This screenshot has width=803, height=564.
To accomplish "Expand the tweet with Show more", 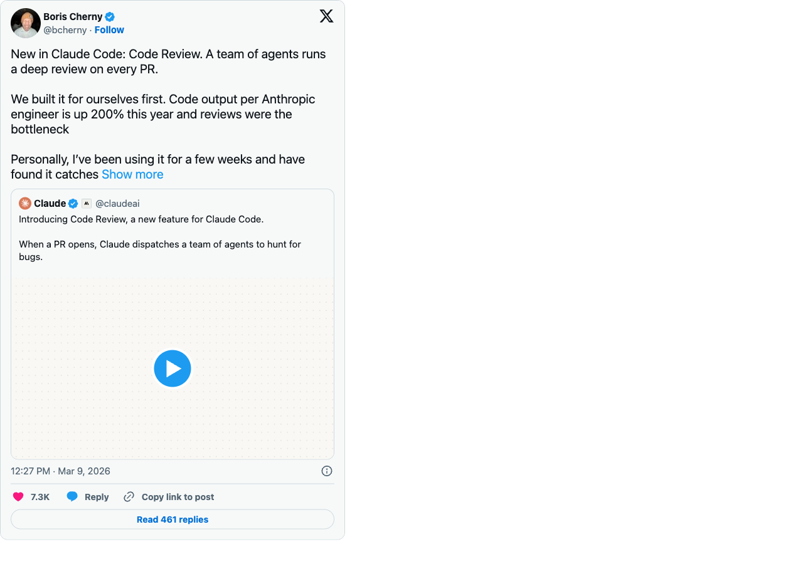I will click(x=132, y=174).
